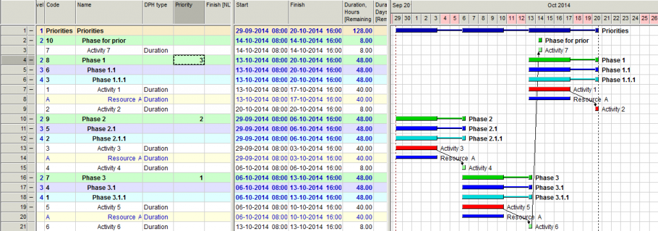The height and width of the screenshot is (231, 658).
Task: Select Activity 1 finish 17-10-2014 16:00
Action: 315,89
